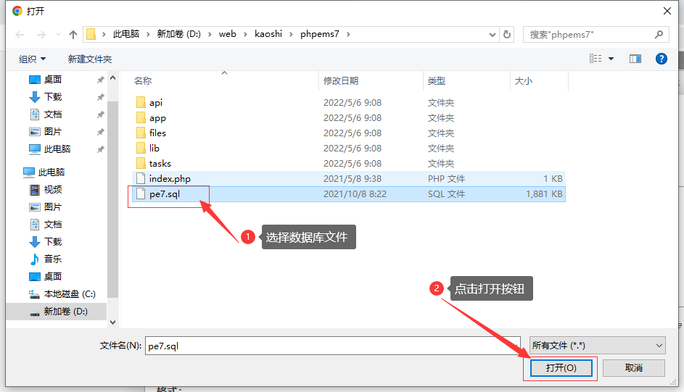Click the 文件名 input field
684x392 pixels.
point(332,346)
